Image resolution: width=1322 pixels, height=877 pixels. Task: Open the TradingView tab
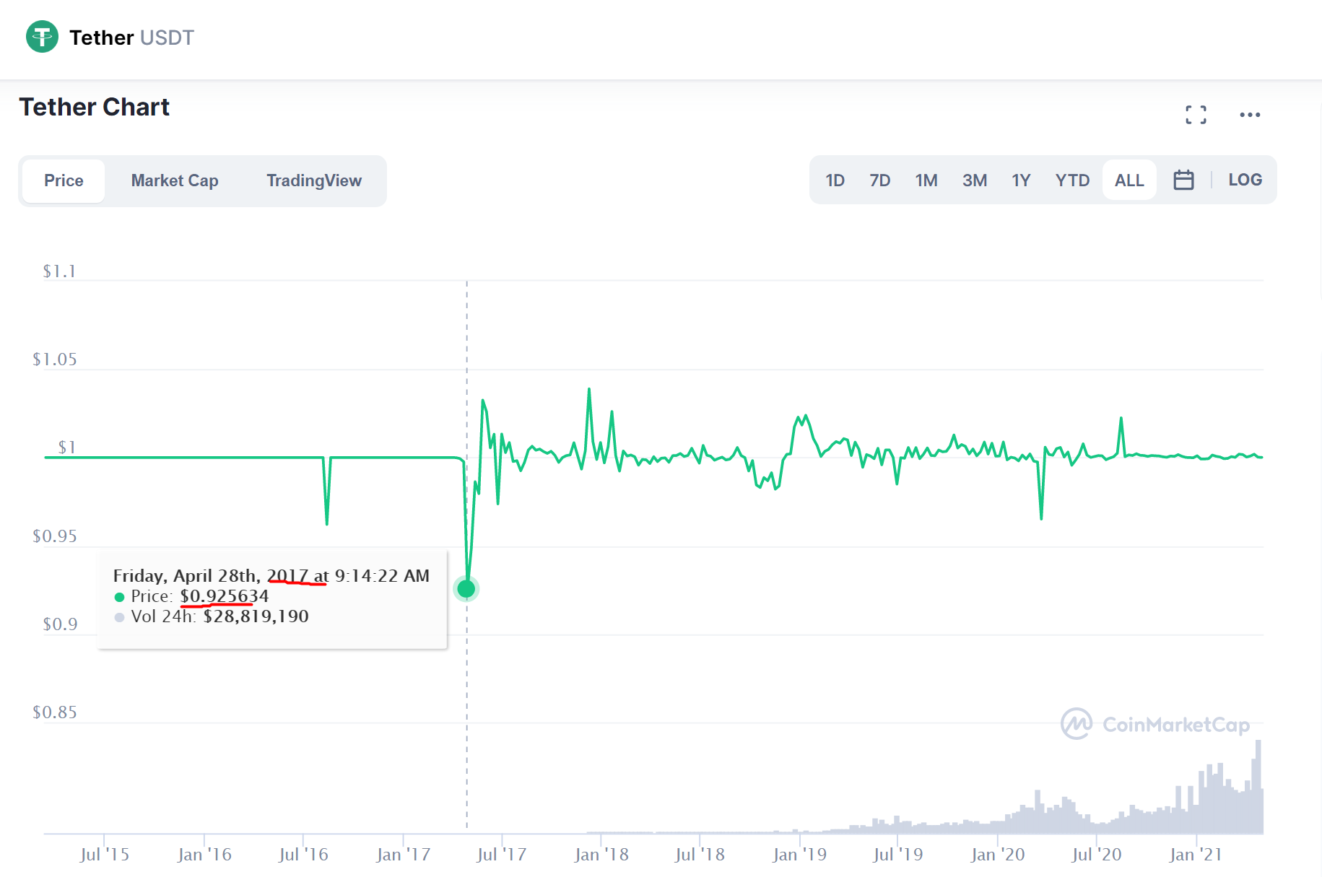tap(314, 180)
